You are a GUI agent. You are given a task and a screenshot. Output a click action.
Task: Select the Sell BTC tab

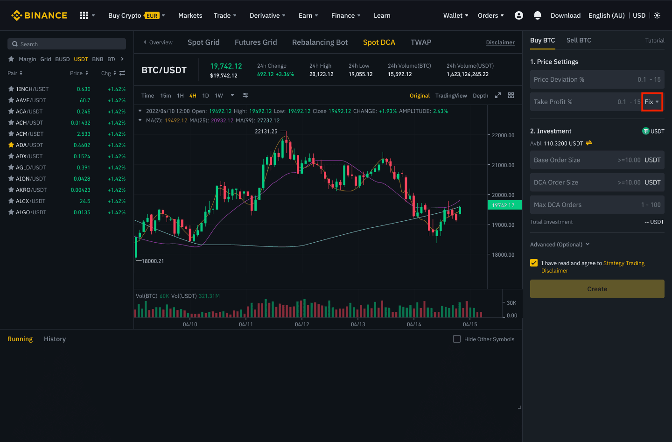click(x=579, y=40)
